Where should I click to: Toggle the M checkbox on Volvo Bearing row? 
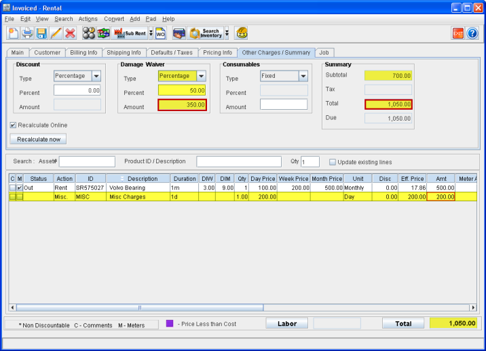[x=20, y=188]
